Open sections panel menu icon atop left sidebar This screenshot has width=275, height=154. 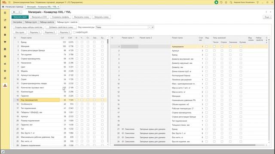(x=5, y=13)
